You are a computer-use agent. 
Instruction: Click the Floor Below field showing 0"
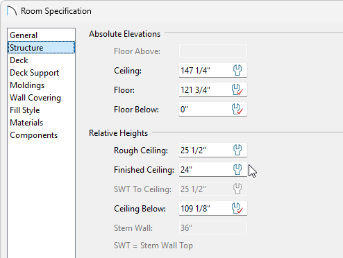(213, 109)
